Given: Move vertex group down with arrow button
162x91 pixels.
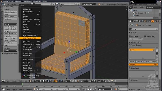Looking at the screenshot, I should [x=157, y=59].
